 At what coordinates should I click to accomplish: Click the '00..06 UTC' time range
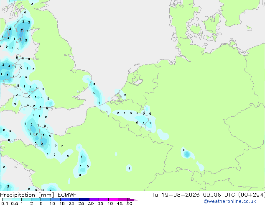pos(219,195)
